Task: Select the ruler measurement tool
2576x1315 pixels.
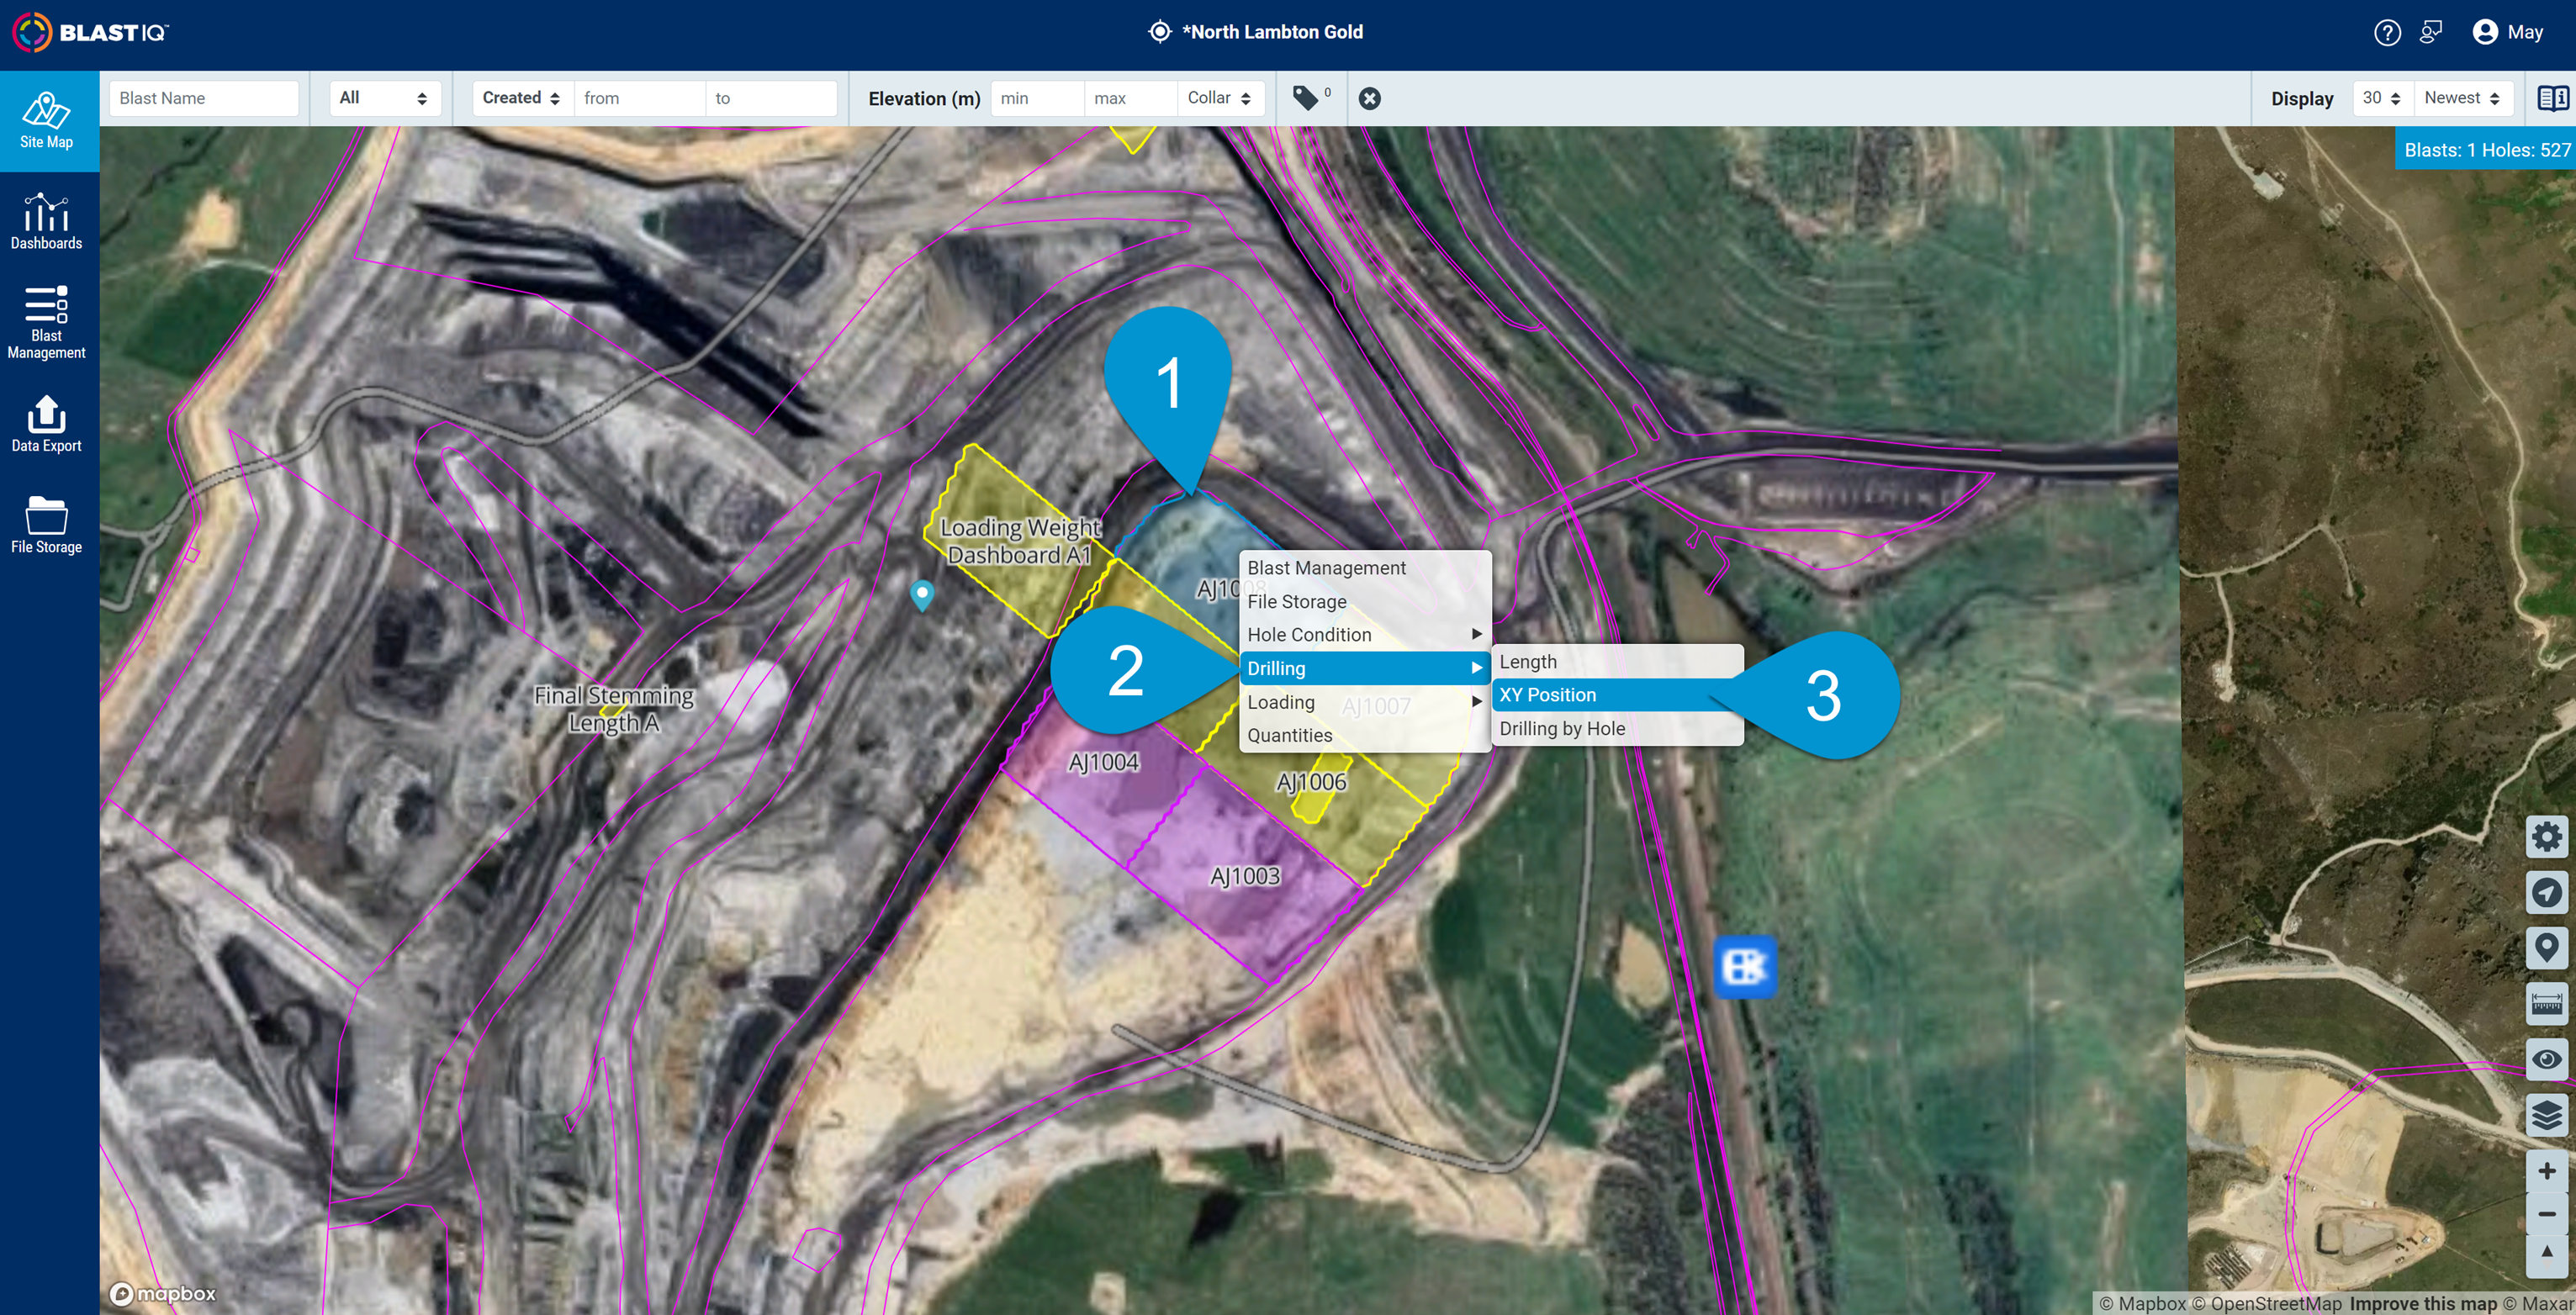Action: coord(2546,1003)
